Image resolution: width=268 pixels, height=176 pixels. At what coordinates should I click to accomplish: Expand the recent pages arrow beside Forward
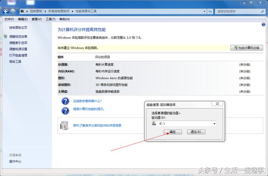[x=18, y=12]
